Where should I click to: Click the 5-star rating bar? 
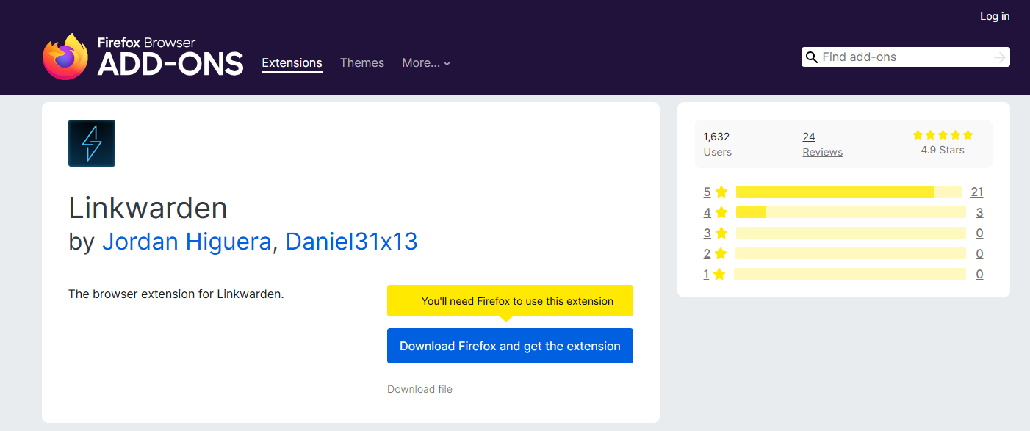[x=849, y=192]
